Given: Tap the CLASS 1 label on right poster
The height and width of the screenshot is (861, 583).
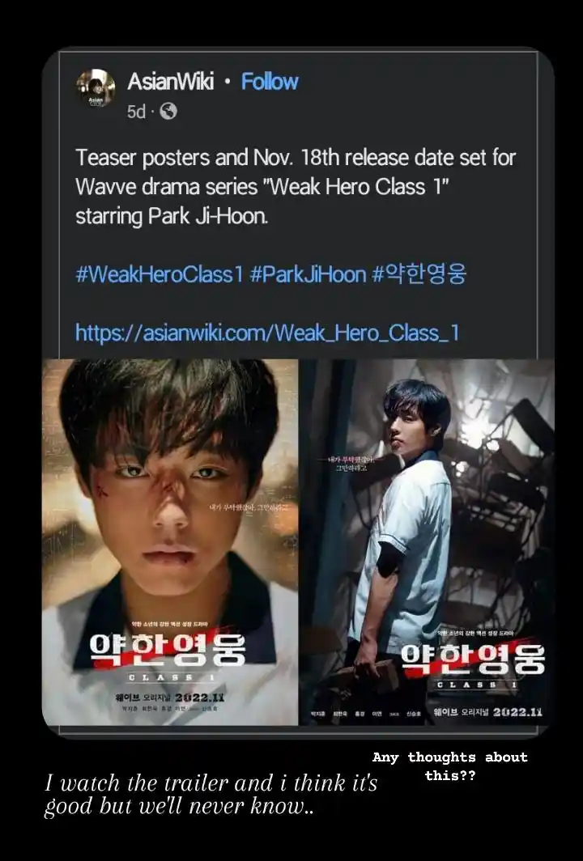Looking at the screenshot, I should [x=477, y=685].
